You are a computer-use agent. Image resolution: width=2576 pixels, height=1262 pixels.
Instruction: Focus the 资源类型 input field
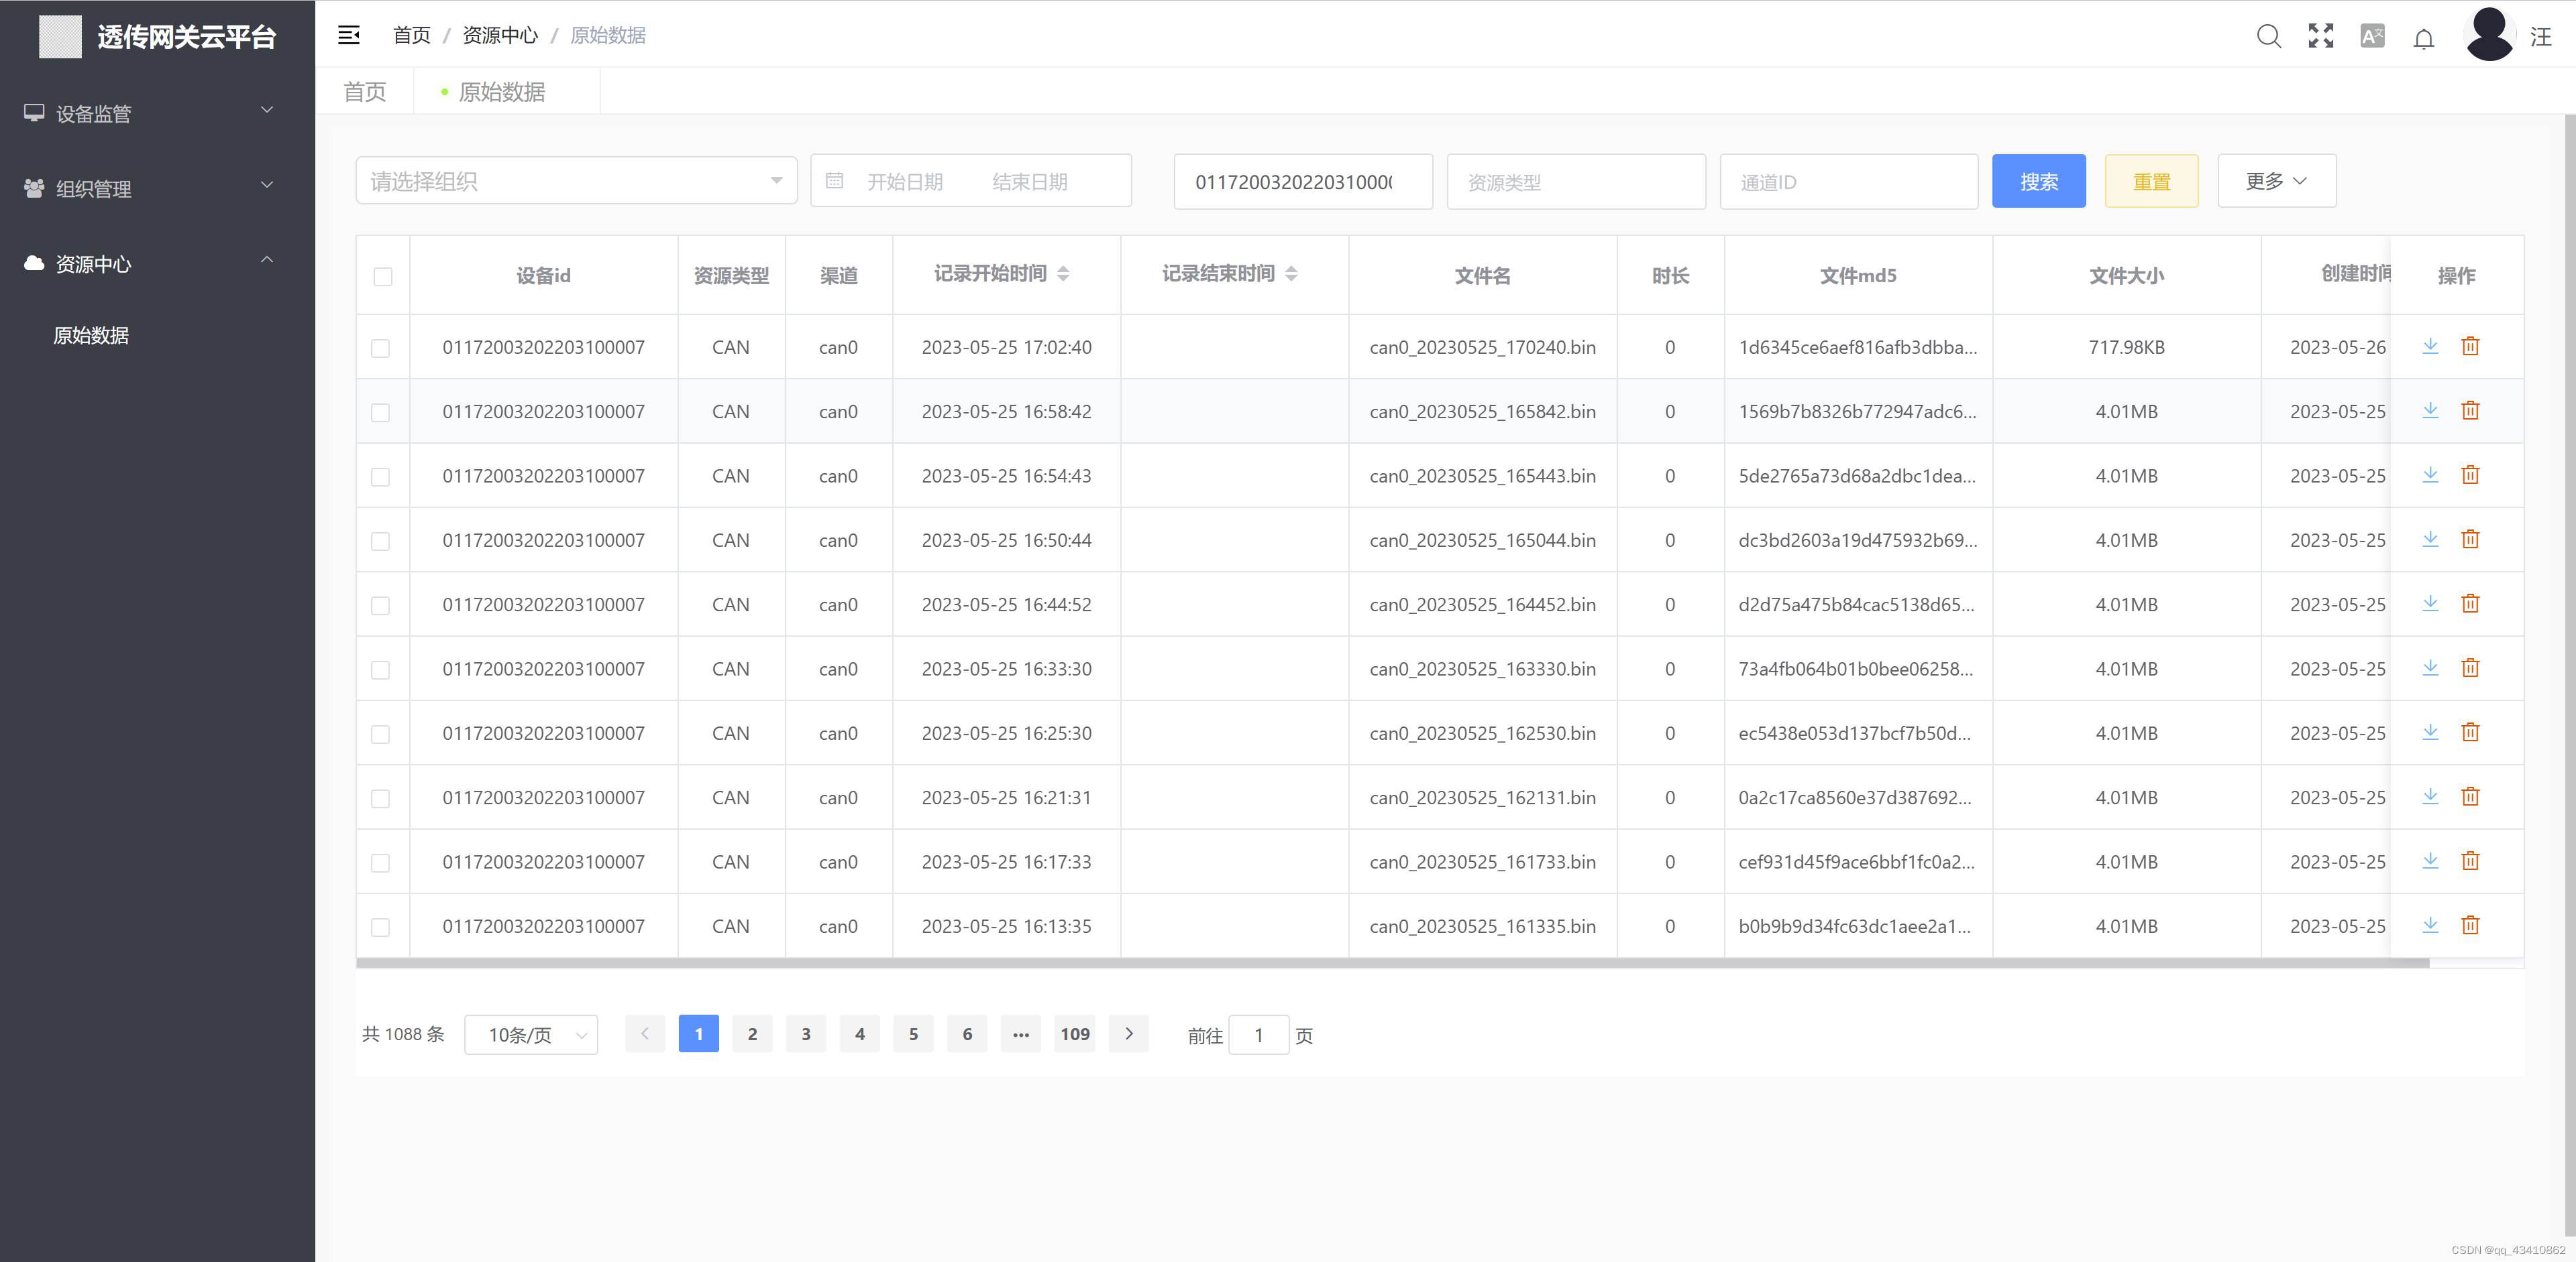[1576, 182]
